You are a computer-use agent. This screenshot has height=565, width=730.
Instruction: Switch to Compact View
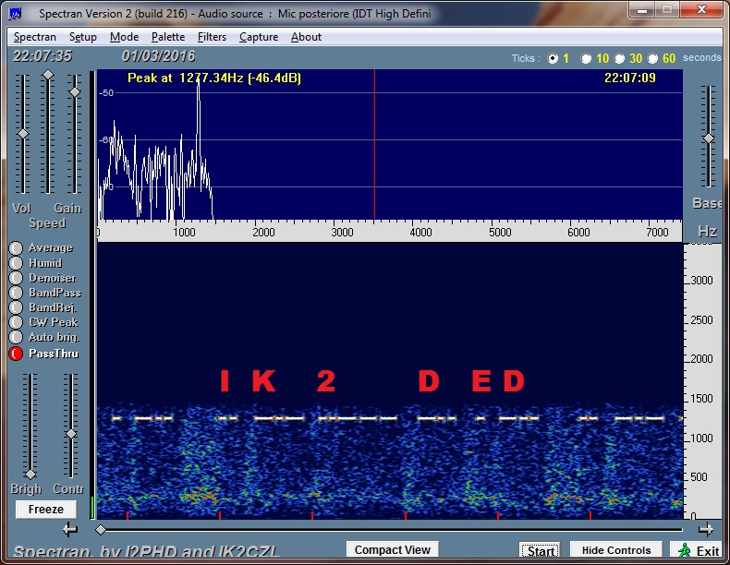coord(393,549)
